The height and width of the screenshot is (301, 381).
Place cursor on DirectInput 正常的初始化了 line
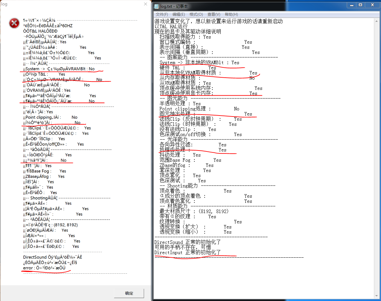pyautogui.click(x=187, y=253)
